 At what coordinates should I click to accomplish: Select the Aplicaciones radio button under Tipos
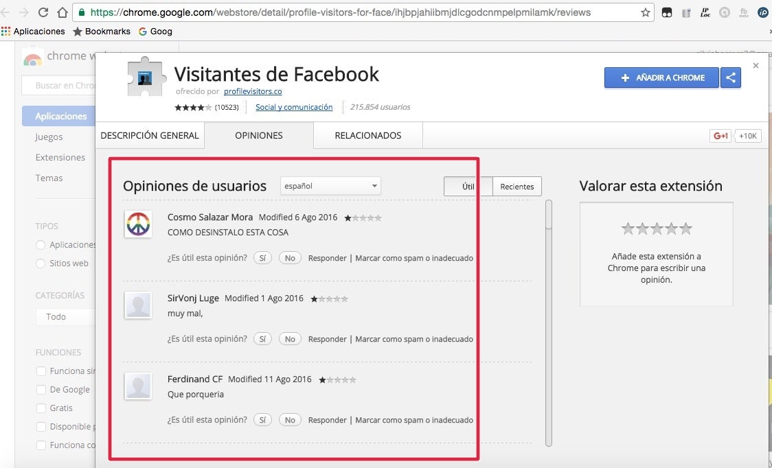point(41,244)
